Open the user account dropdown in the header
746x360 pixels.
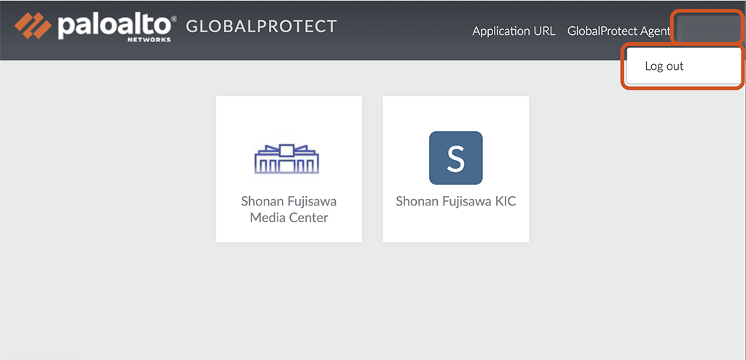tap(708, 30)
